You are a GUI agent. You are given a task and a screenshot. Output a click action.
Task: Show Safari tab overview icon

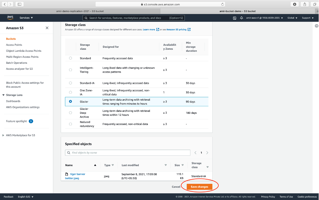[x=314, y=4]
